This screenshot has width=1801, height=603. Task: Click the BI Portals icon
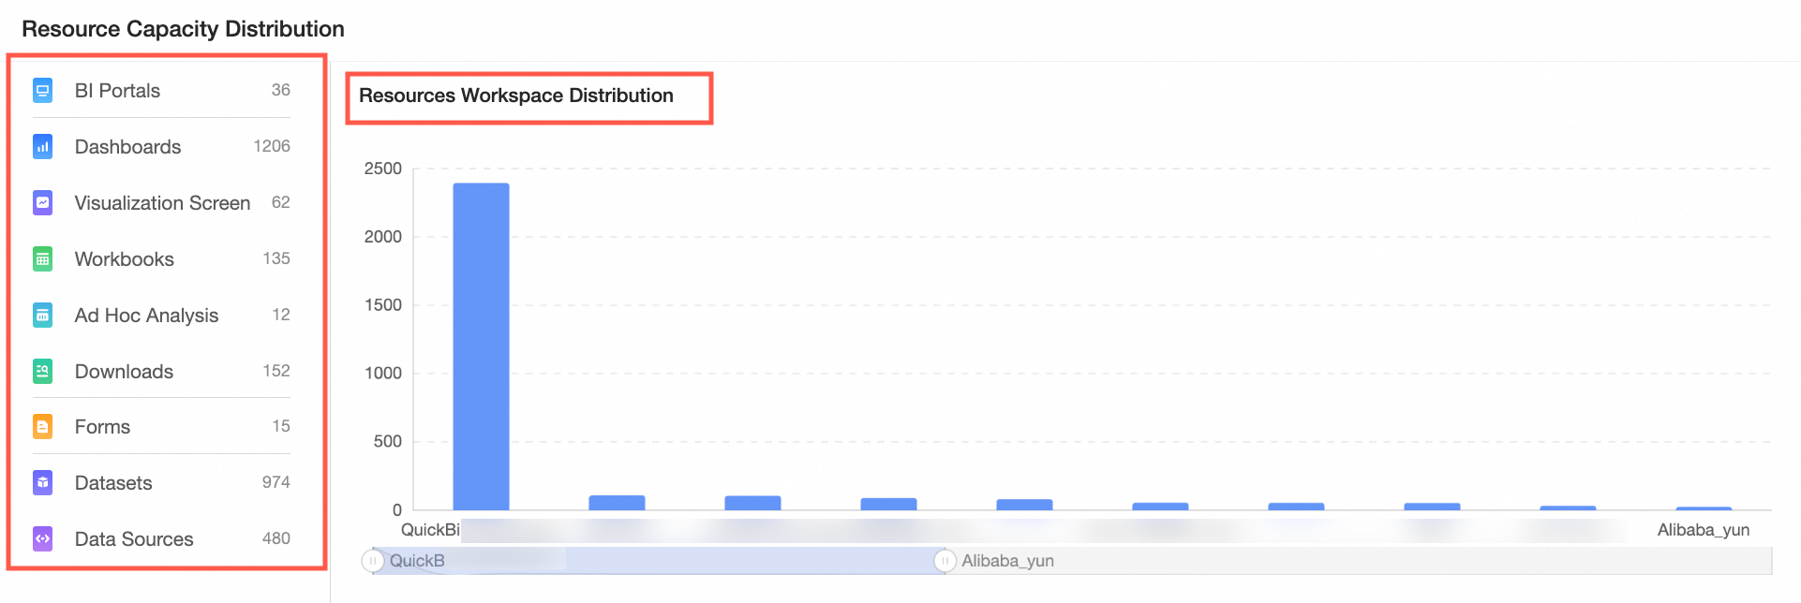point(42,91)
